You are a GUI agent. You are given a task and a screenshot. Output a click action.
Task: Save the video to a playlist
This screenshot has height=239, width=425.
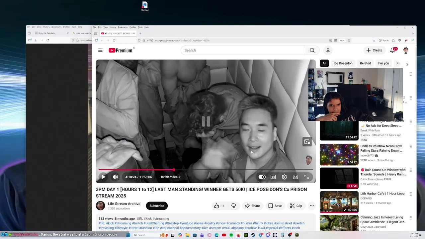click(275, 206)
